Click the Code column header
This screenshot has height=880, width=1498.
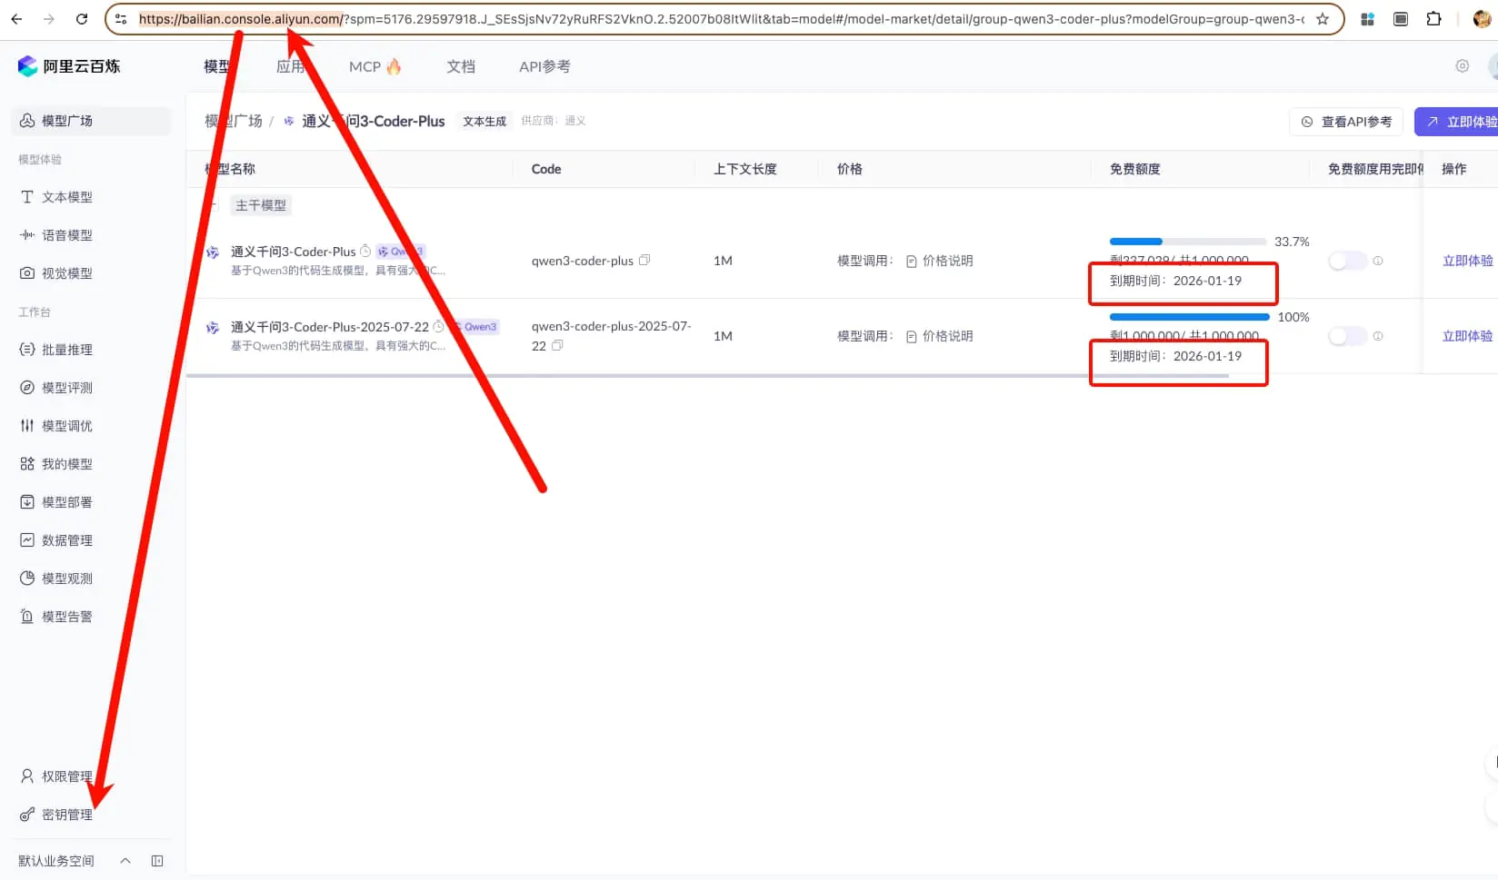click(x=546, y=169)
